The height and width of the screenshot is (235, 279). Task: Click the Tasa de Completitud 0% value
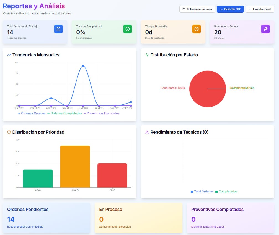[x=81, y=32]
